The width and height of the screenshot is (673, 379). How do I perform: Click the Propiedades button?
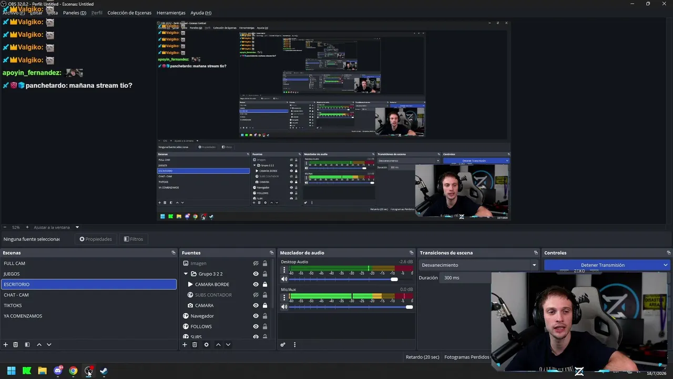click(x=96, y=239)
